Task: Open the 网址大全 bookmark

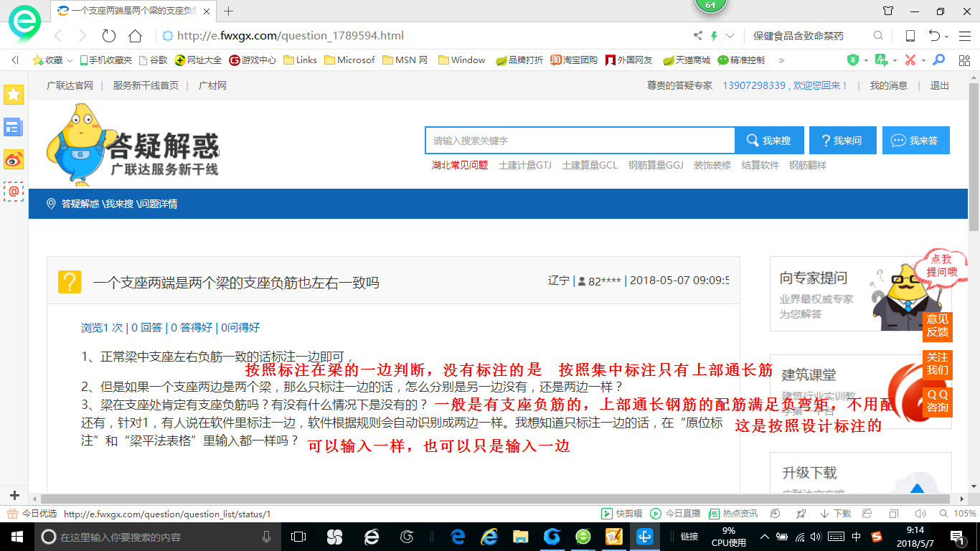Action: [199, 60]
